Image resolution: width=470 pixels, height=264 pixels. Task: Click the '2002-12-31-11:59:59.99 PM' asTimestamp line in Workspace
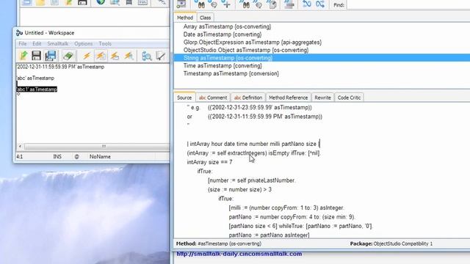point(60,67)
